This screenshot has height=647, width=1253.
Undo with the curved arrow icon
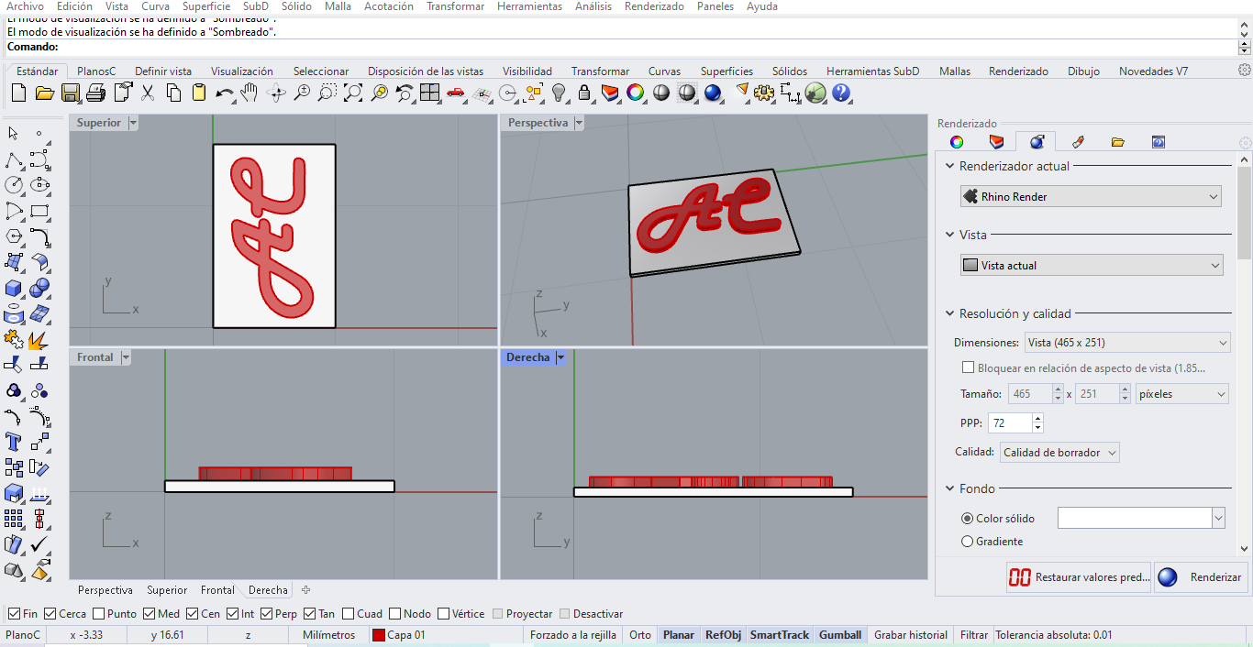point(225,93)
